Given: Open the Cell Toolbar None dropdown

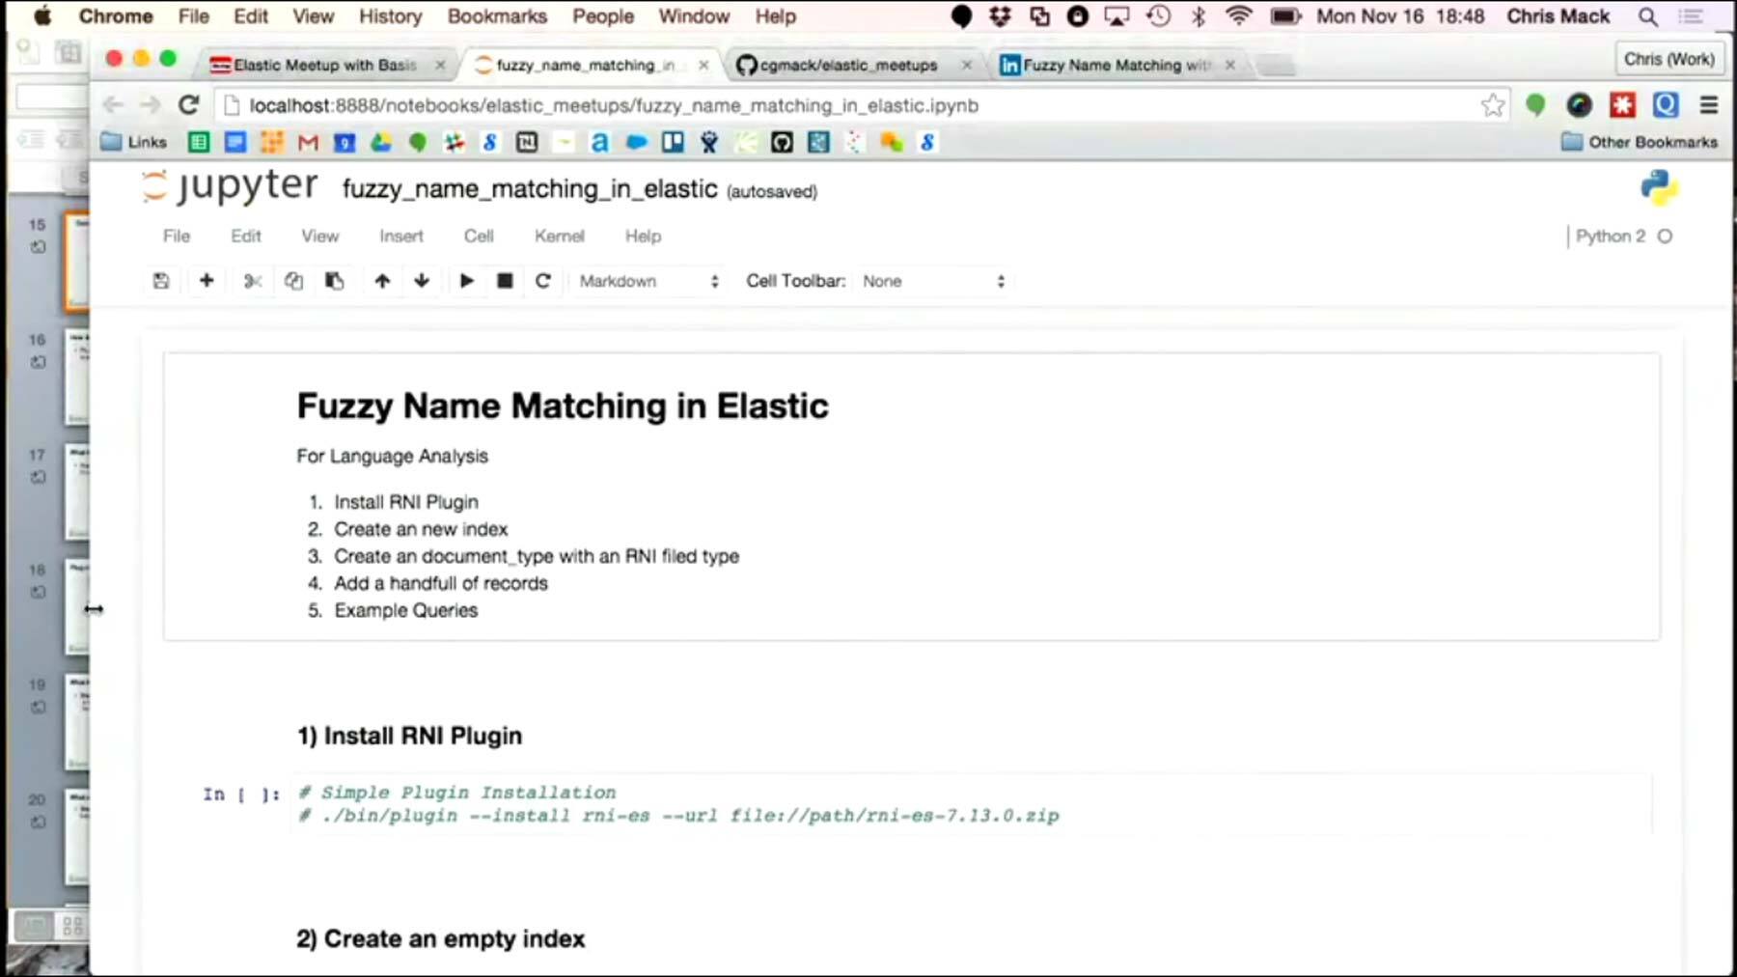Looking at the screenshot, I should pos(933,281).
